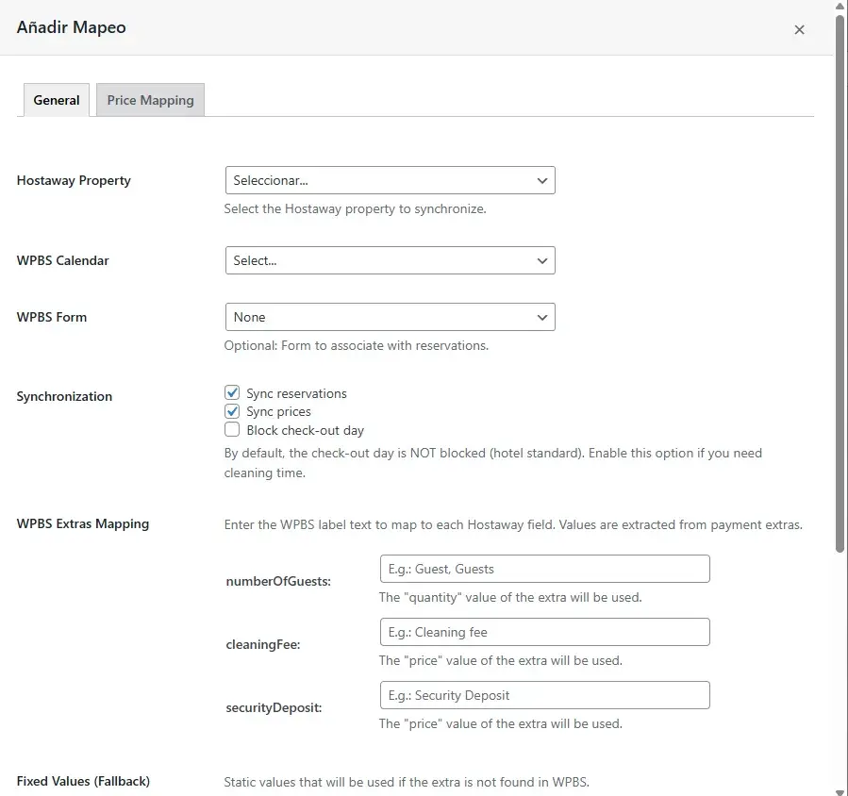This screenshot has height=796, width=848.
Task: Click the cleaningFee: label
Action: pyautogui.click(x=263, y=644)
